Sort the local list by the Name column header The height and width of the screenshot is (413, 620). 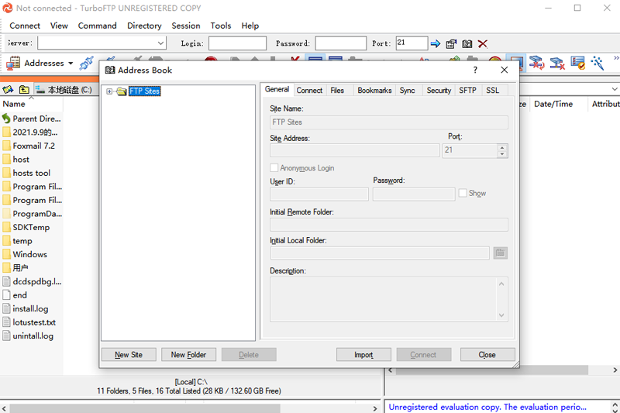32,104
